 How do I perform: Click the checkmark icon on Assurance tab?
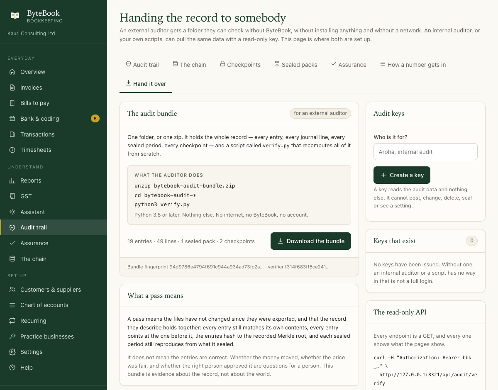tap(334, 64)
